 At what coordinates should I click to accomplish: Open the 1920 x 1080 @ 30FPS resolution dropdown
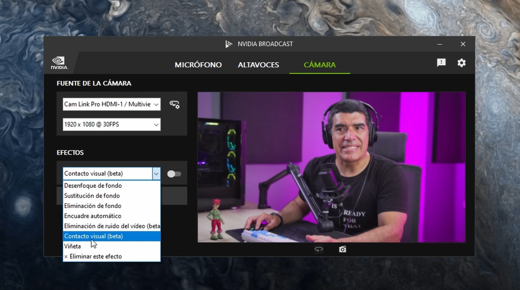coord(112,124)
